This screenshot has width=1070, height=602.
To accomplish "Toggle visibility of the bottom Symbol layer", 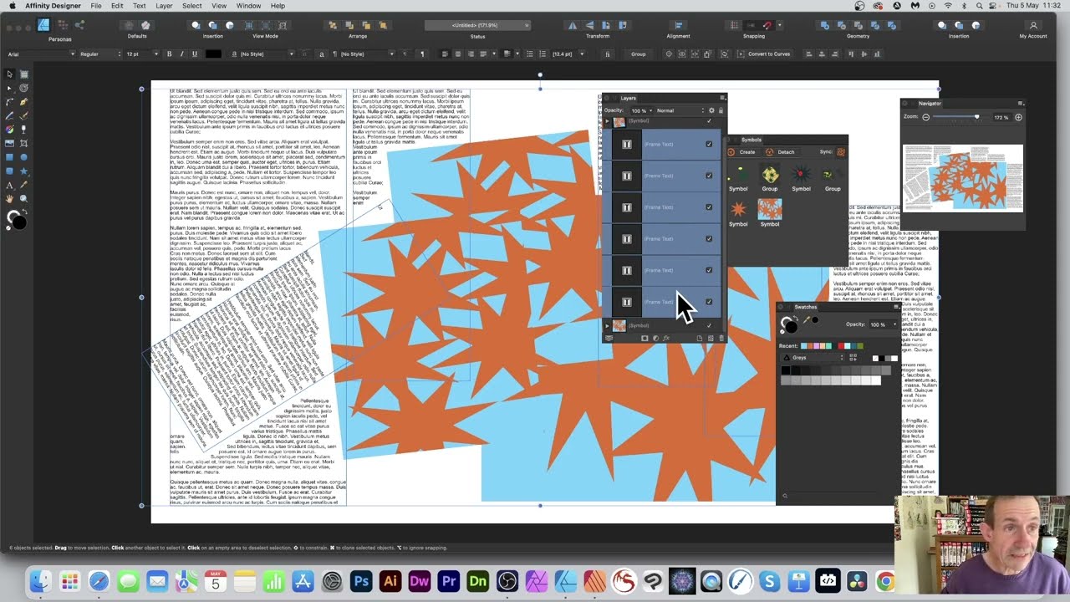I will coord(709,325).
